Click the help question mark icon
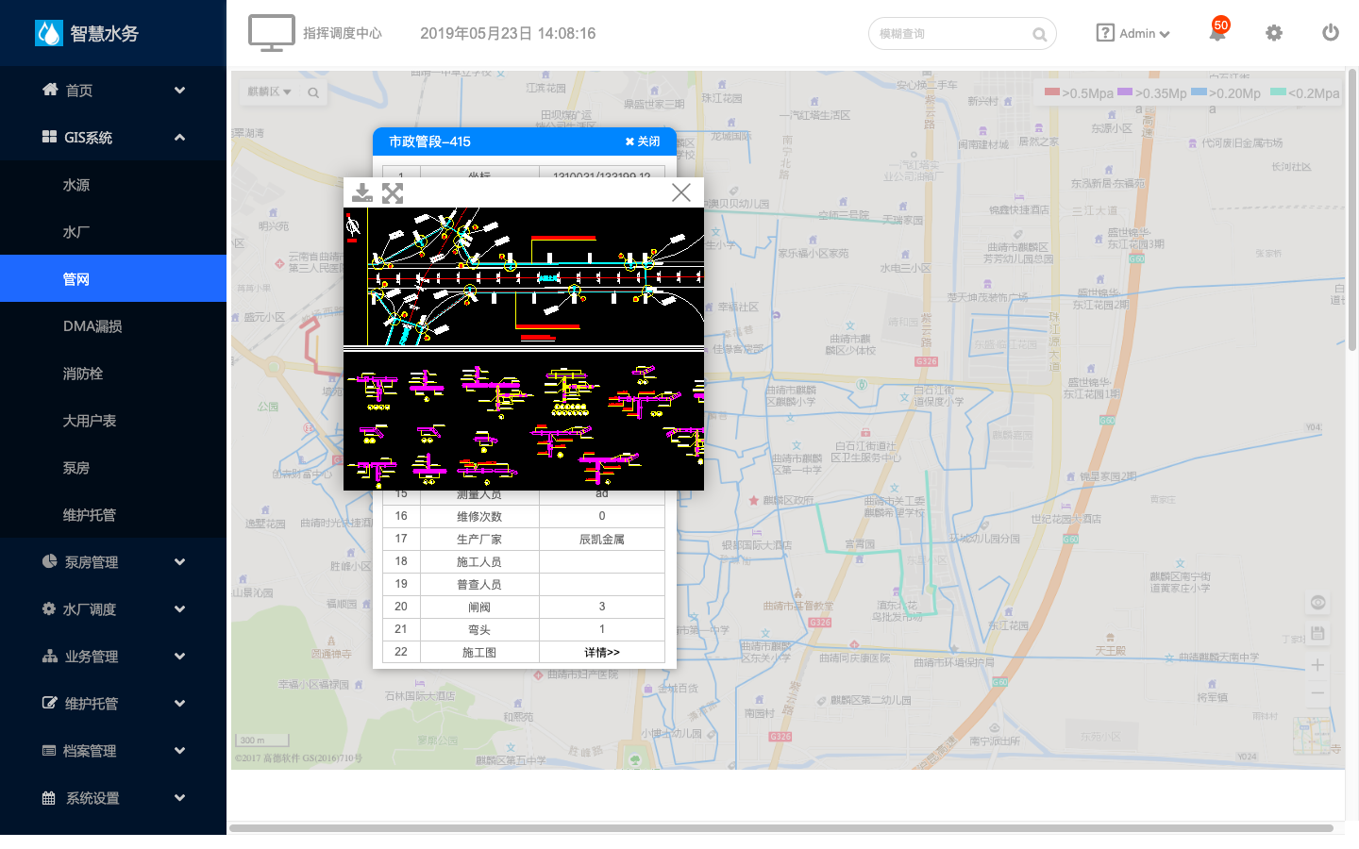The width and height of the screenshot is (1359, 849). click(x=1105, y=33)
